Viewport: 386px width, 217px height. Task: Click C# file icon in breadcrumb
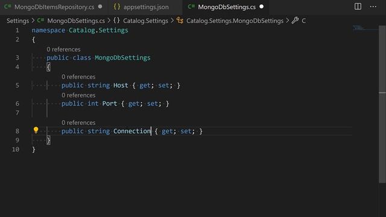(x=40, y=20)
